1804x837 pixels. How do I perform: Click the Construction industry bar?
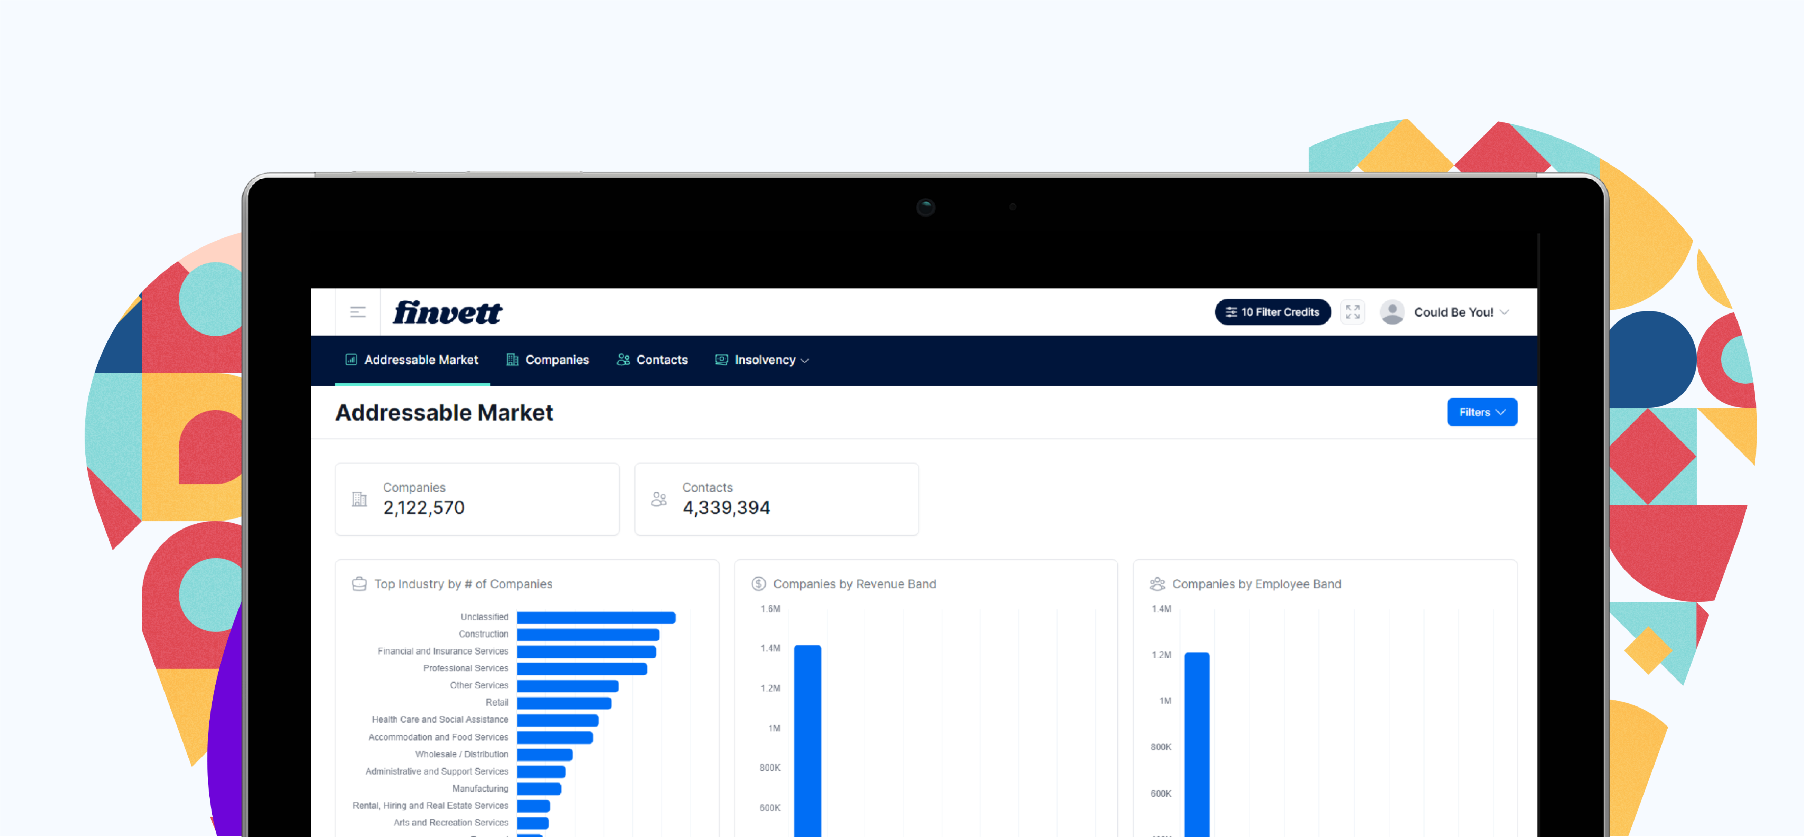[587, 634]
